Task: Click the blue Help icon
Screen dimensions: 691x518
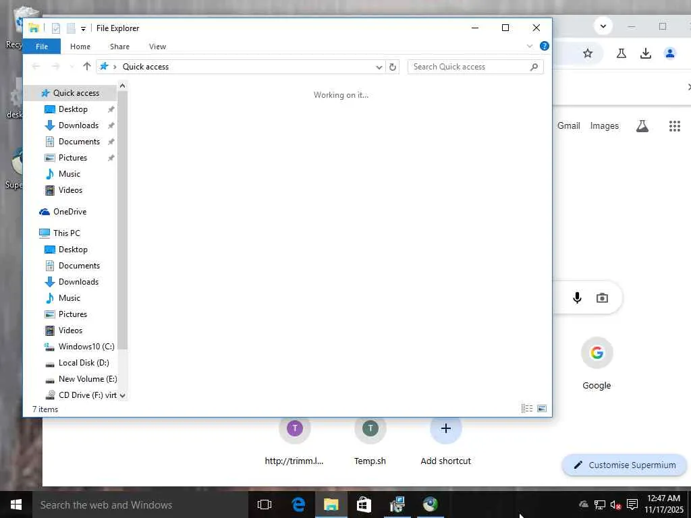Action: tap(545, 46)
